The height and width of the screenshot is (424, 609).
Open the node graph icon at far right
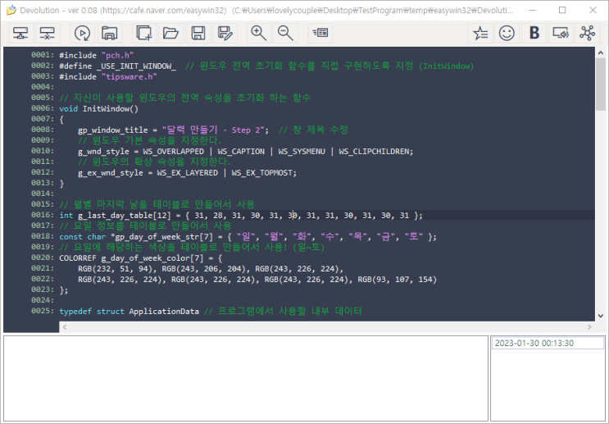[x=587, y=33]
